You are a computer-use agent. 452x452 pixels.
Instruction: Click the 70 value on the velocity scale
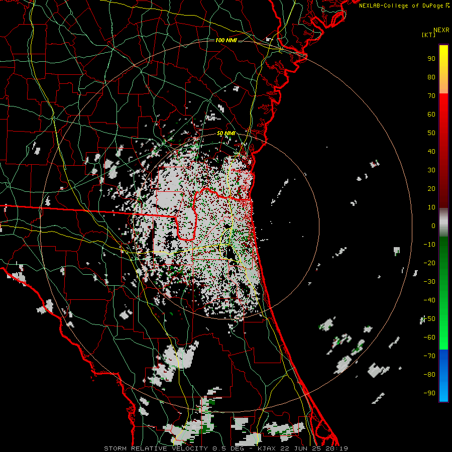[x=431, y=96]
